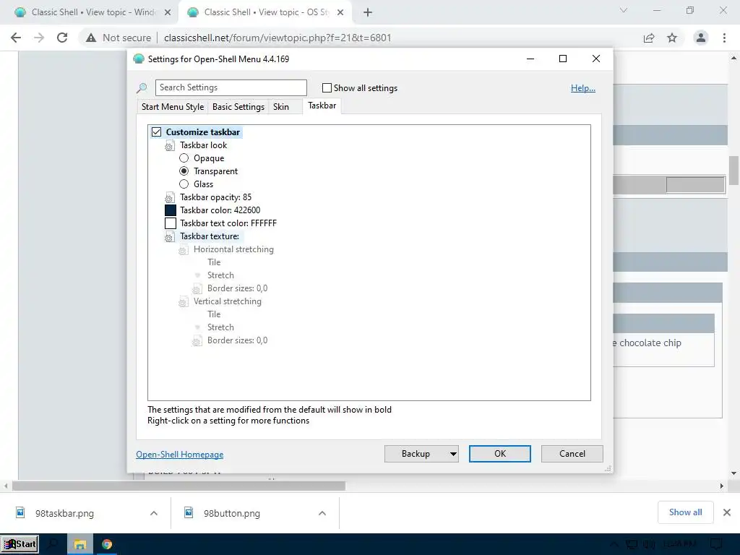Click the Chrome taskbar icon
740x555 pixels.
click(107, 545)
